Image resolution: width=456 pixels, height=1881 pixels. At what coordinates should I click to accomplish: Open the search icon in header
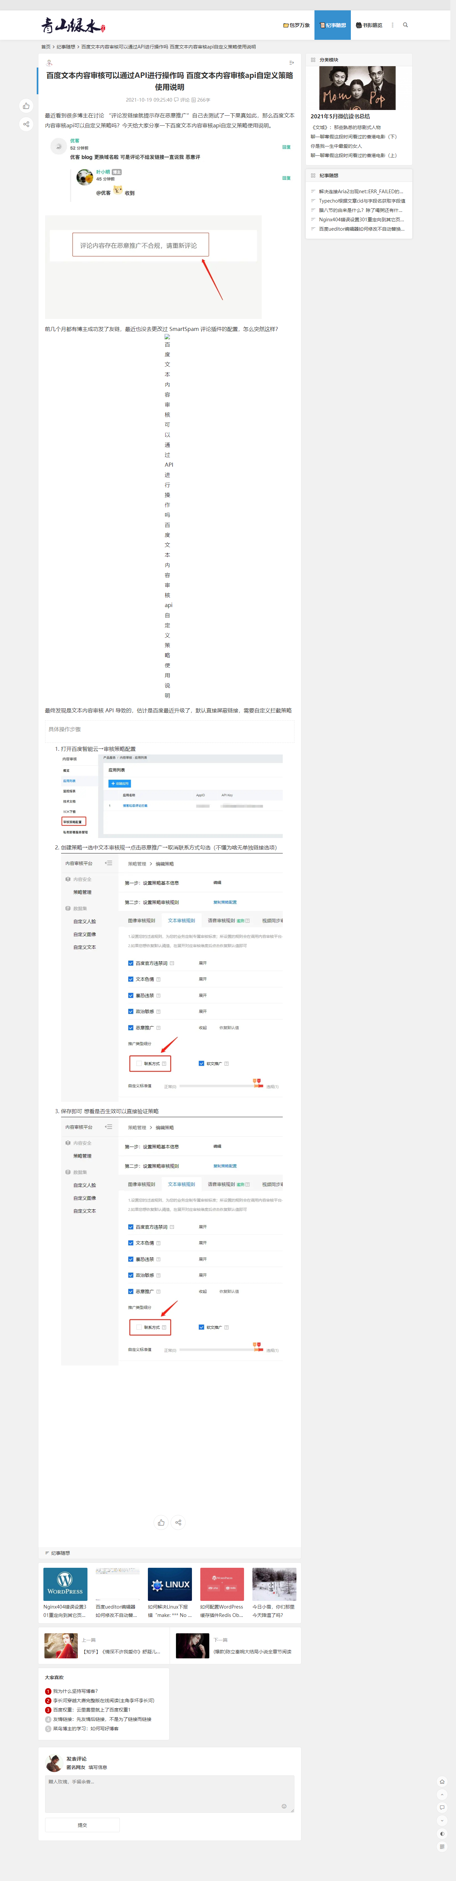(x=406, y=25)
